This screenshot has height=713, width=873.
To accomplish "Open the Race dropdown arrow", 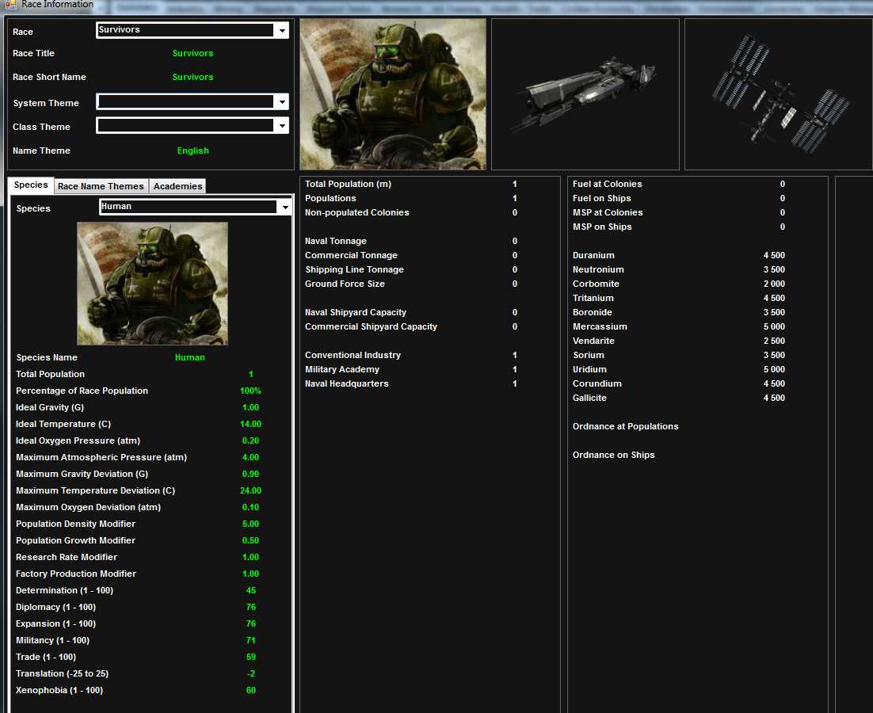I will (x=281, y=31).
